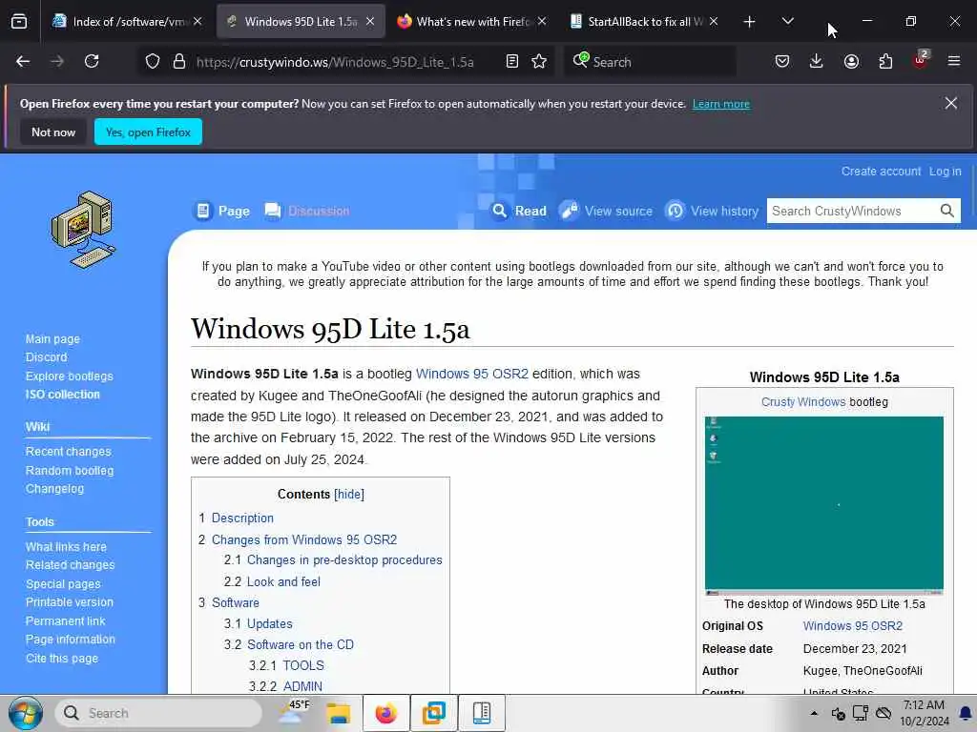Screen dimensions: 977x732
Task: Open weather widget showing 45°F
Action: click(294, 712)
